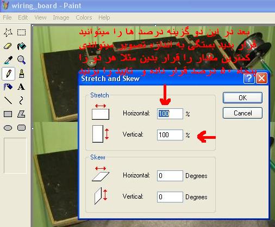This screenshot has width=275, height=227.
Task: Choose the Eraser tool
Action: (8, 46)
